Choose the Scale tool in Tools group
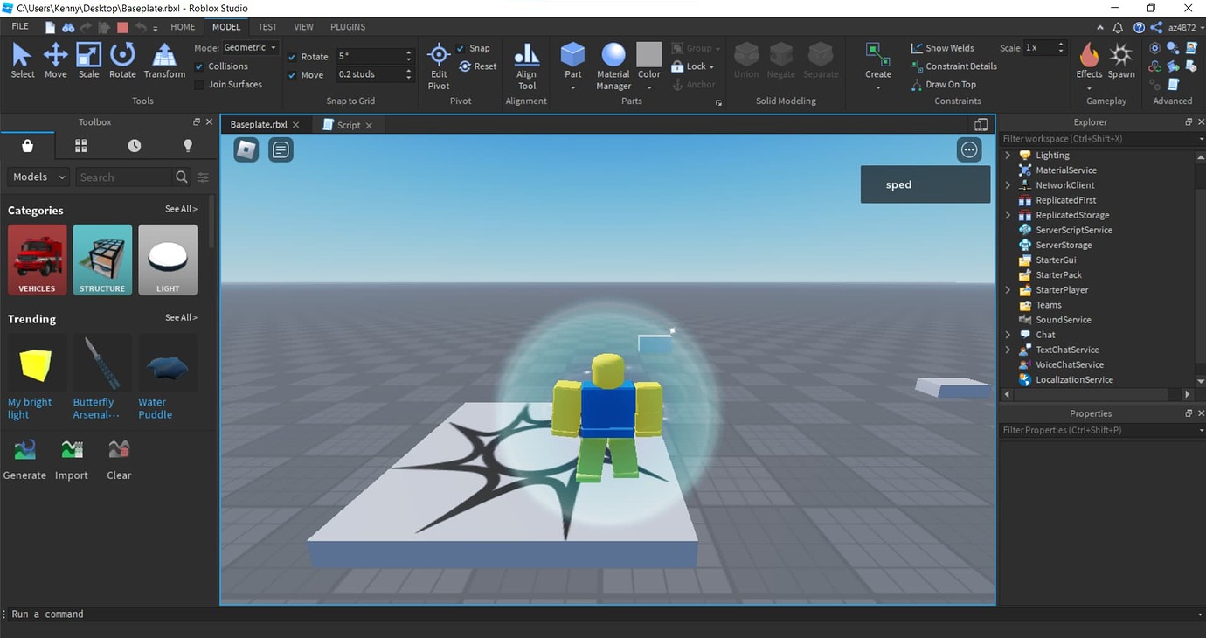1206x638 pixels. pyautogui.click(x=89, y=61)
